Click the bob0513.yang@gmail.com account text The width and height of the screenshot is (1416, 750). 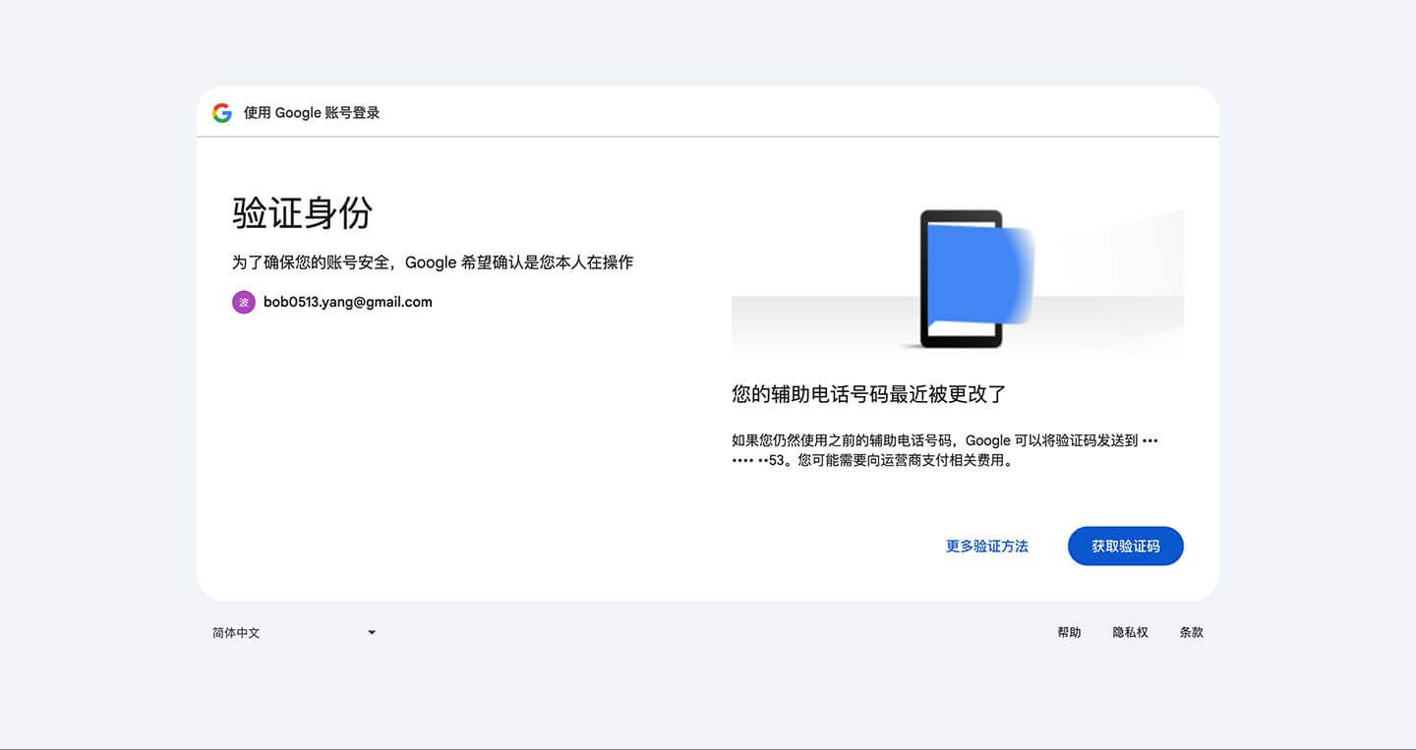point(348,302)
